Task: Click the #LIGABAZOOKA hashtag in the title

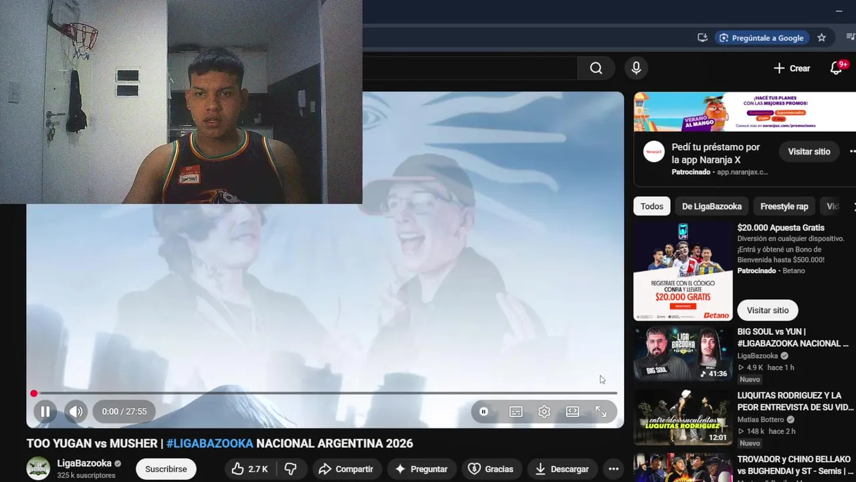Action: (x=210, y=443)
